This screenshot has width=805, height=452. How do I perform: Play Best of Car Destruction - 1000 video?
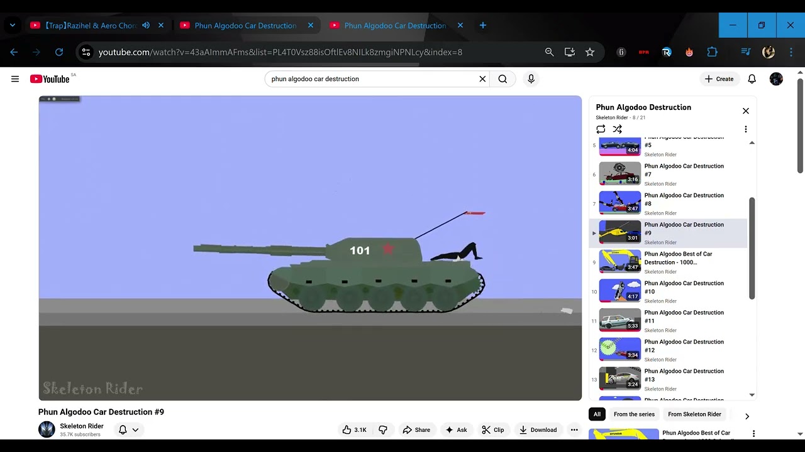(668, 262)
